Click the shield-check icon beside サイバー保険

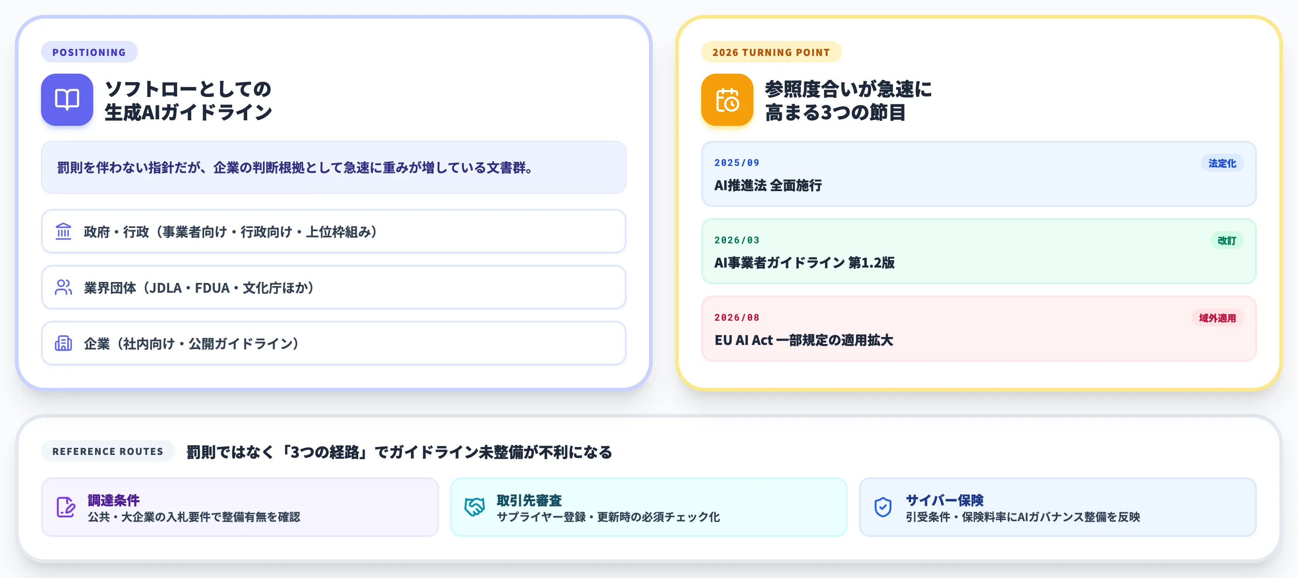tap(884, 507)
